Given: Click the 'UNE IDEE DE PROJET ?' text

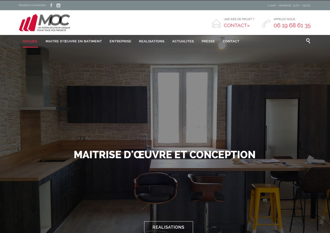Looking at the screenshot, I should point(239,19).
